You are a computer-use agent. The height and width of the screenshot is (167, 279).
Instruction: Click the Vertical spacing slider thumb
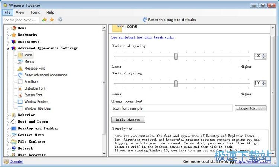(x=176, y=84)
